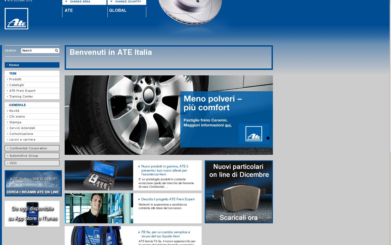Click the GLOBAL country label
This screenshot has height=245, width=391.
pos(118,10)
